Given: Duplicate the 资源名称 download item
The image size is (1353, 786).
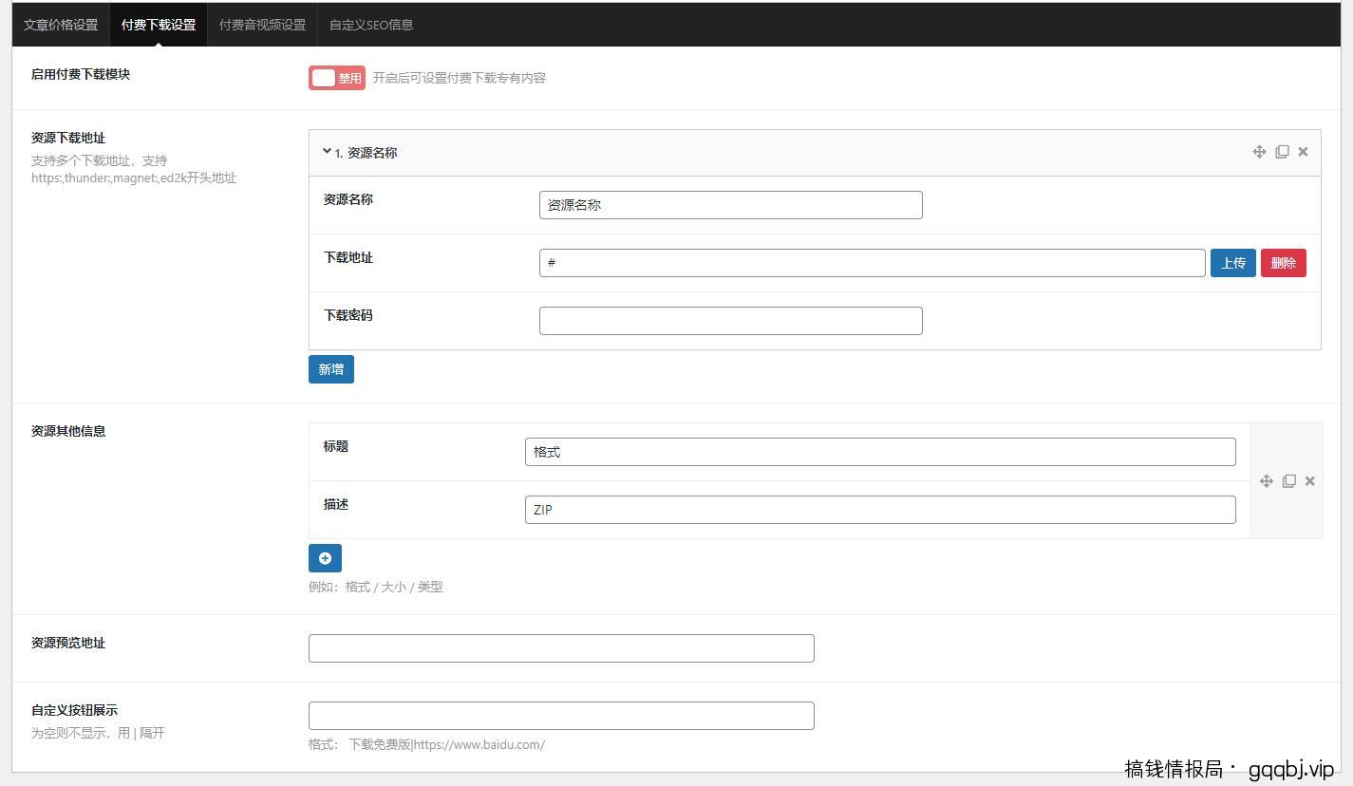Looking at the screenshot, I should [1282, 152].
